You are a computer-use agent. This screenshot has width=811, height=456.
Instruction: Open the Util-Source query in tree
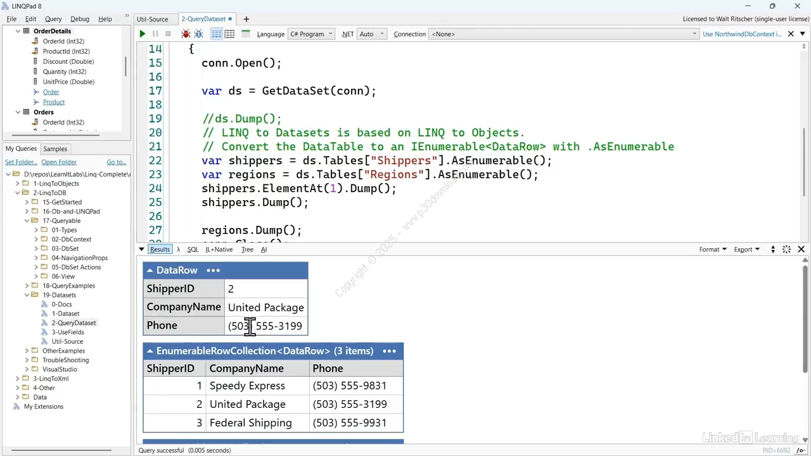point(67,341)
